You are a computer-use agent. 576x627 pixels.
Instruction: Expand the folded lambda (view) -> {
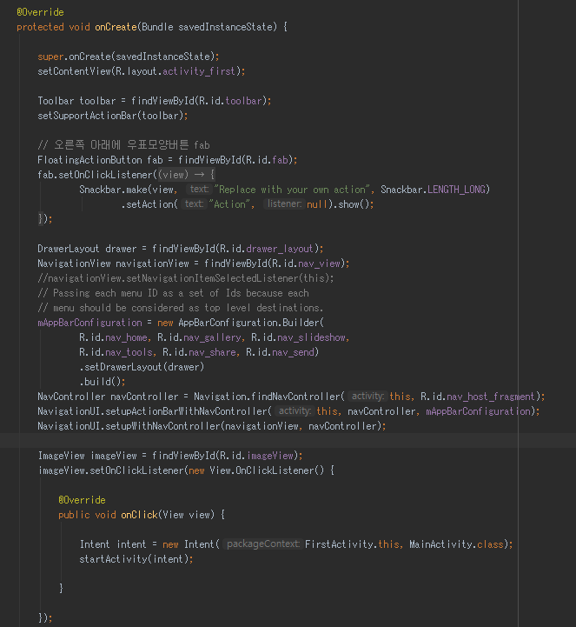click(x=187, y=175)
